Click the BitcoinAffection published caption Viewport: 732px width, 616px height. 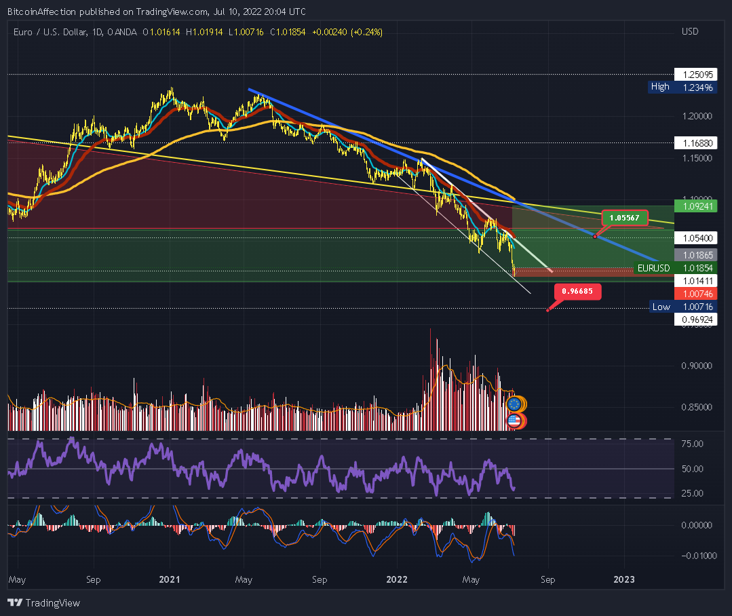coord(157,12)
